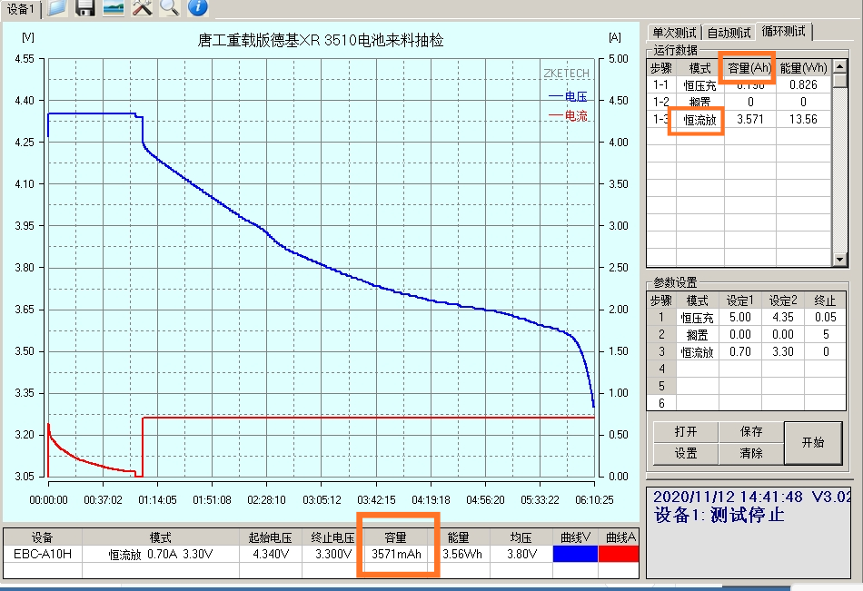The image size is (863, 591).
Task: Click the 3571mAh capacity cell
Action: [396, 554]
